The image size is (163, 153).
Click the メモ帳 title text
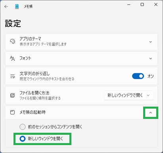[28, 6]
